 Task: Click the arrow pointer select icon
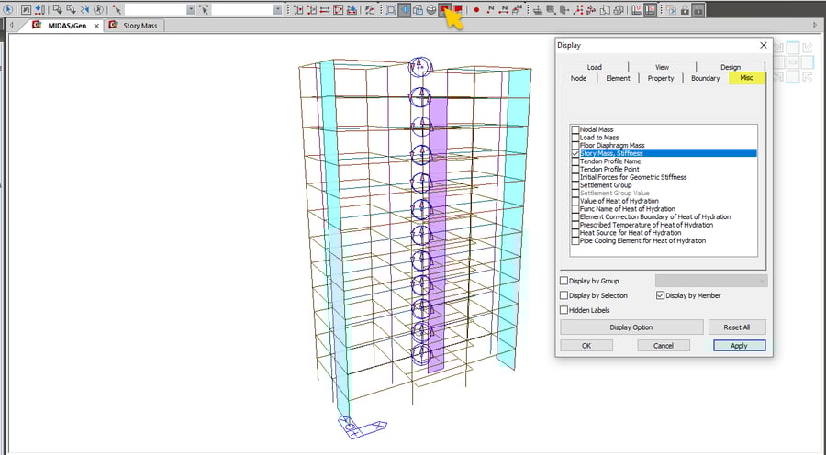tap(117, 9)
